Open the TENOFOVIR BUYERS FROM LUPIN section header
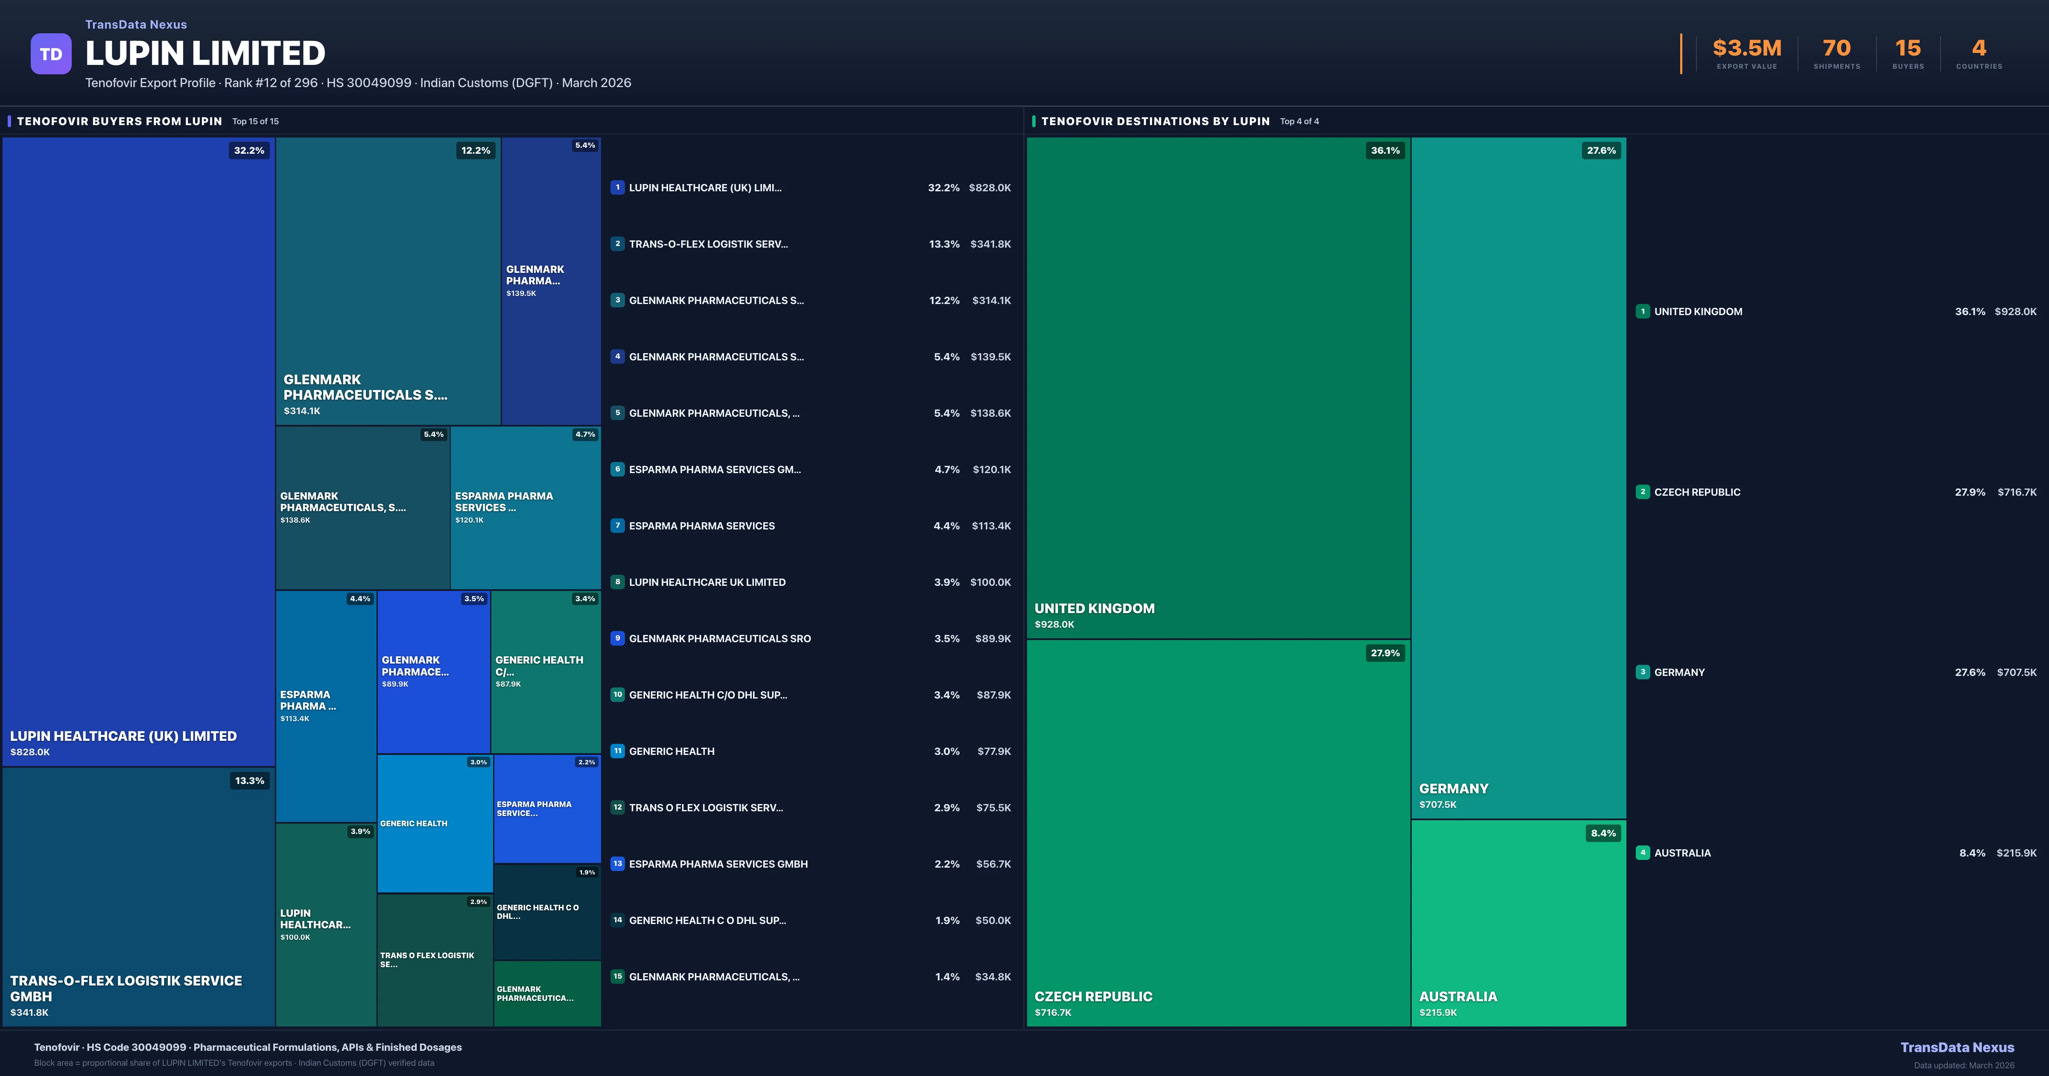2049x1076 pixels. [x=120, y=121]
